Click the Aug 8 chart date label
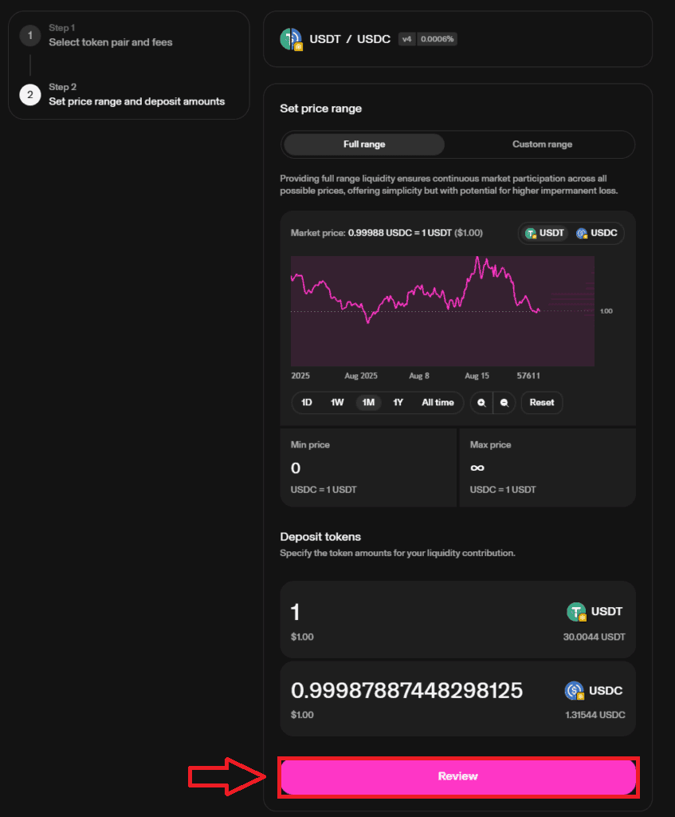 click(x=419, y=376)
